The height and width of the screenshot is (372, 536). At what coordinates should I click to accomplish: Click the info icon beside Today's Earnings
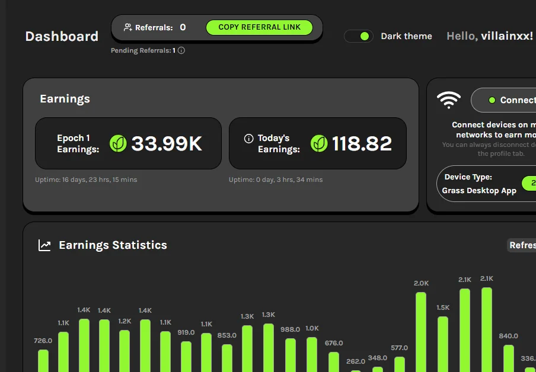pos(248,139)
